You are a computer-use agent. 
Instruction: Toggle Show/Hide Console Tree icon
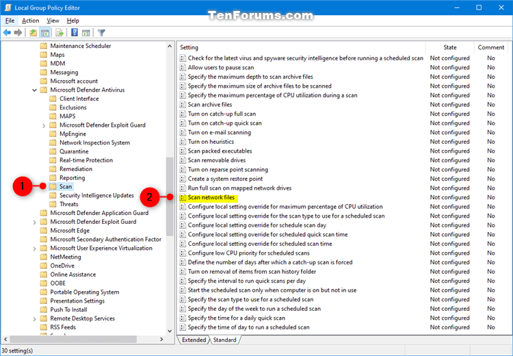coord(45,32)
